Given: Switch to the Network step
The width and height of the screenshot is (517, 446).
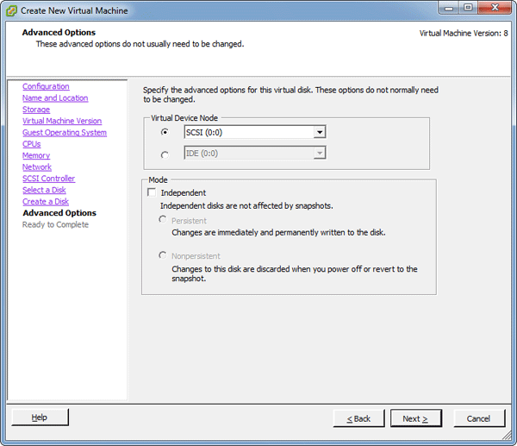Looking at the screenshot, I should pyautogui.click(x=37, y=167).
